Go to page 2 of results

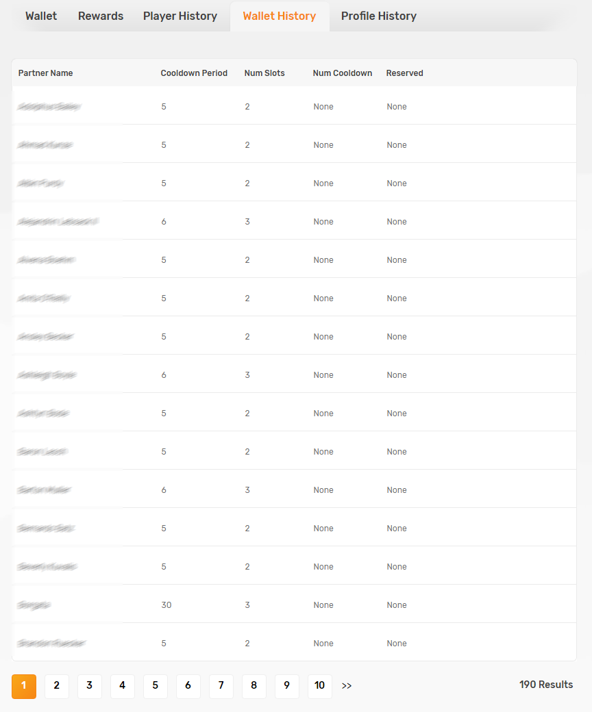point(57,686)
